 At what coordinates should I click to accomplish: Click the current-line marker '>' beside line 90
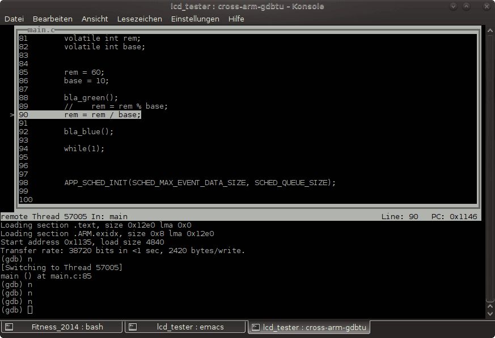click(12, 115)
